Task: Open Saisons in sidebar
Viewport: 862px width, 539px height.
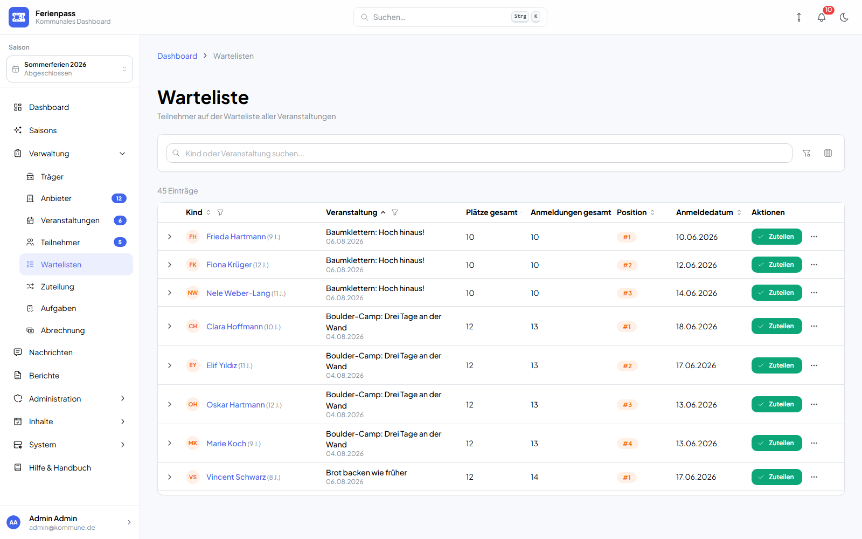Action: pos(69,130)
